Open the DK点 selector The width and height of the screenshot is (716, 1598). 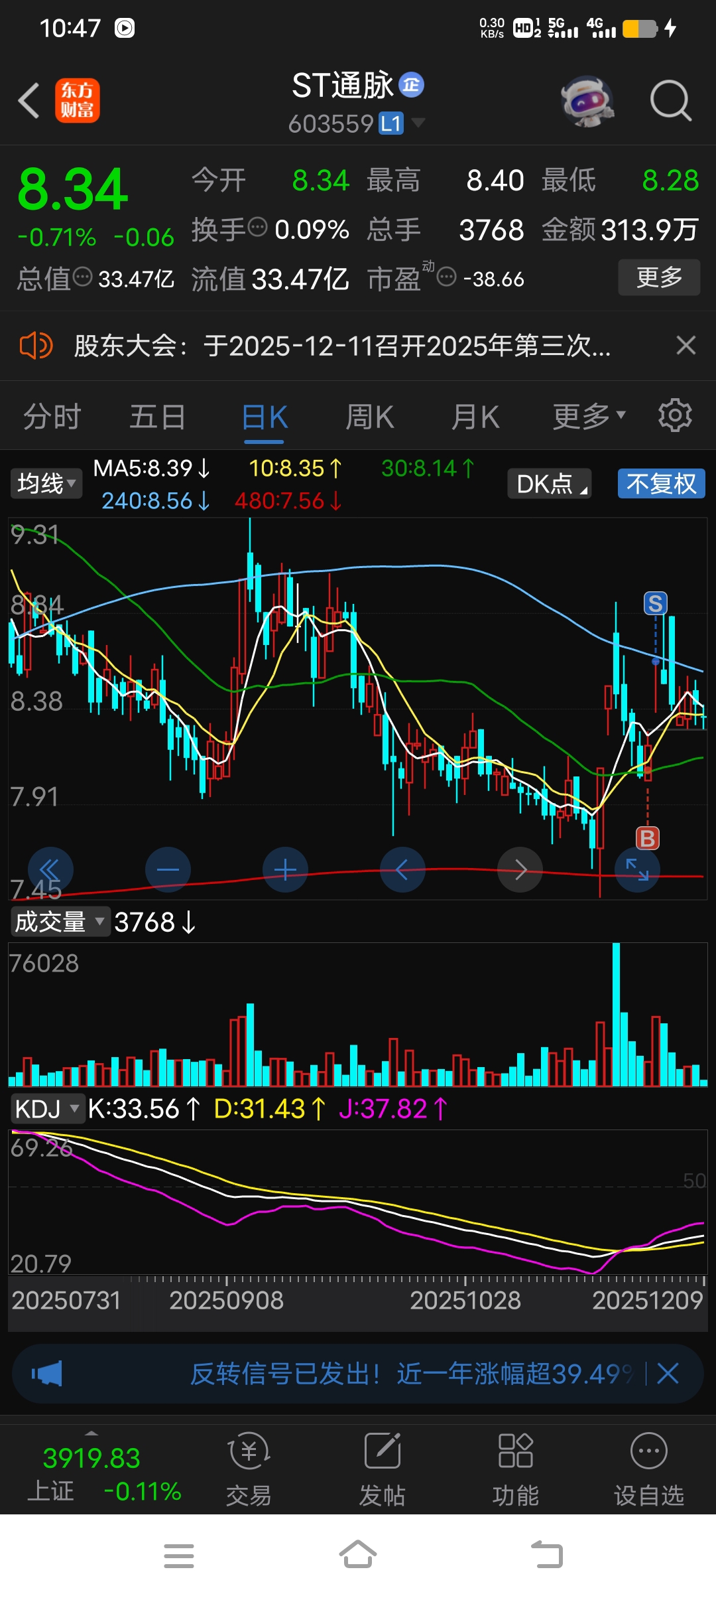pyautogui.click(x=549, y=484)
